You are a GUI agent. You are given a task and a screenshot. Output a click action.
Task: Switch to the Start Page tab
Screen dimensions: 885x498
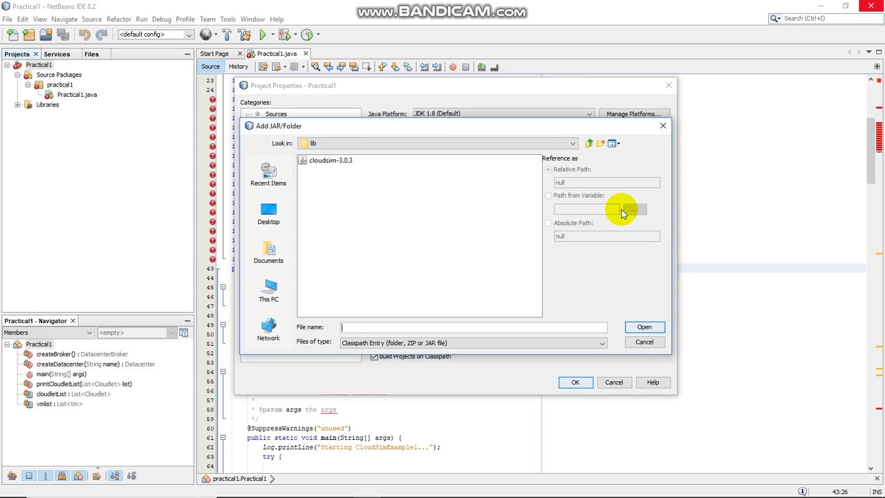click(x=214, y=54)
